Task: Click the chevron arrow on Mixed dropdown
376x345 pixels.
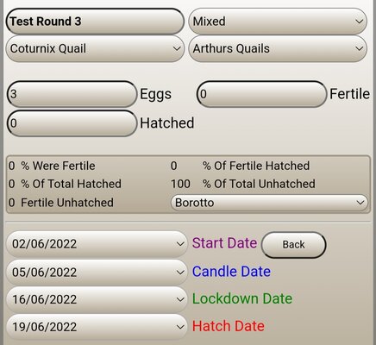Action: click(359, 22)
